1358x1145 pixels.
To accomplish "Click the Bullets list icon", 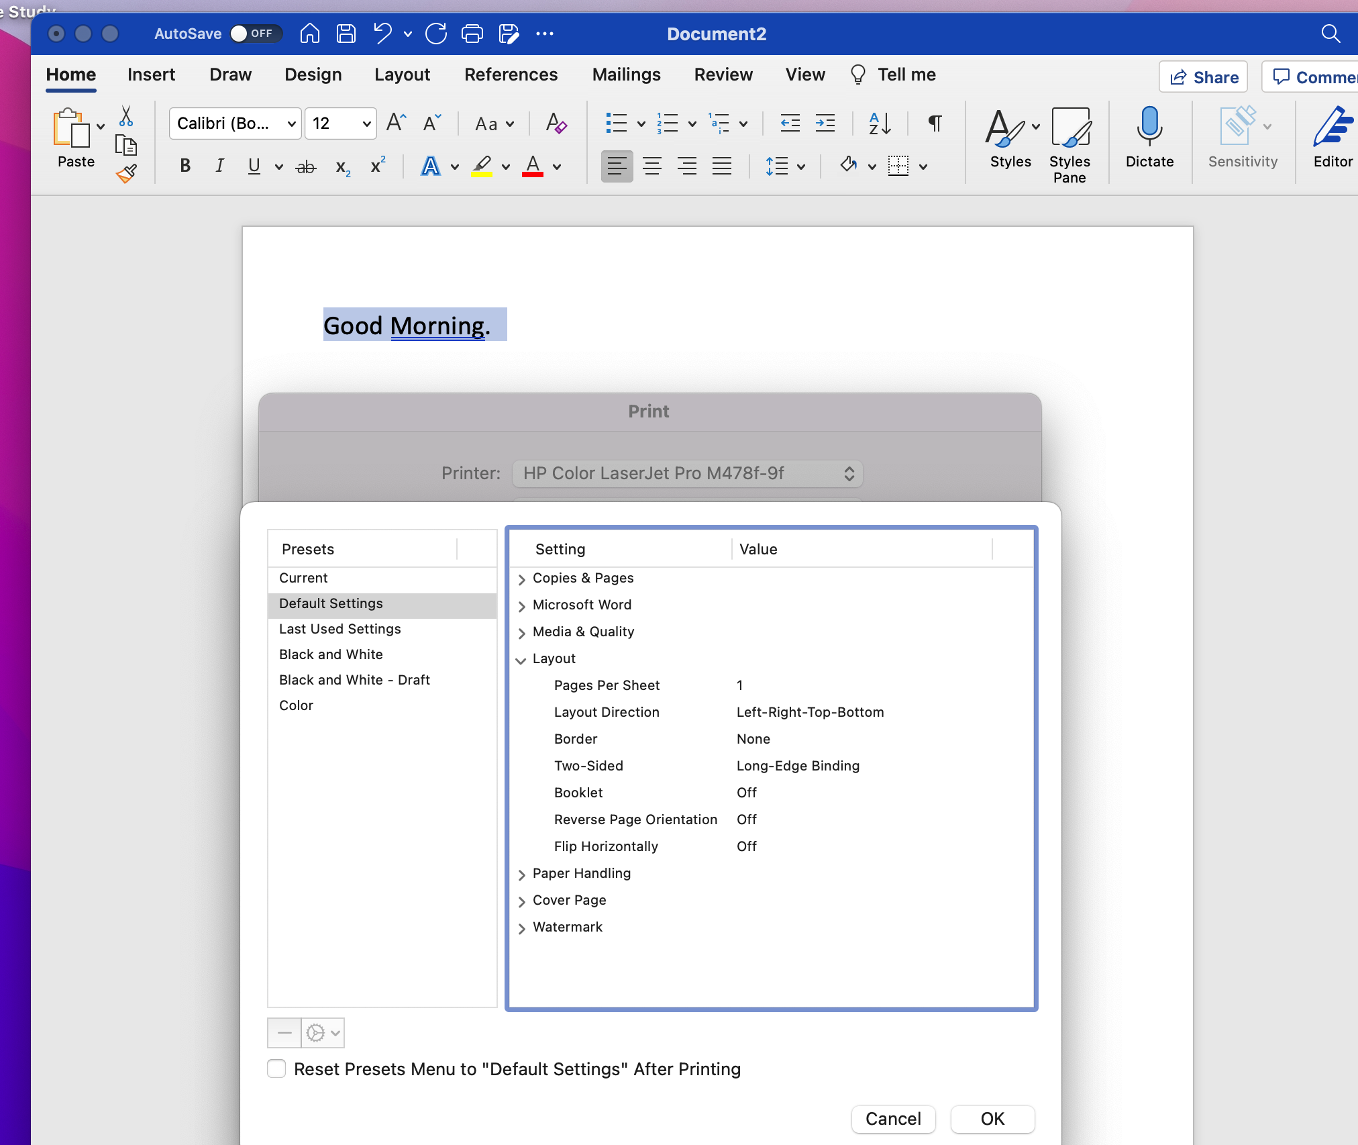I will 618,123.
